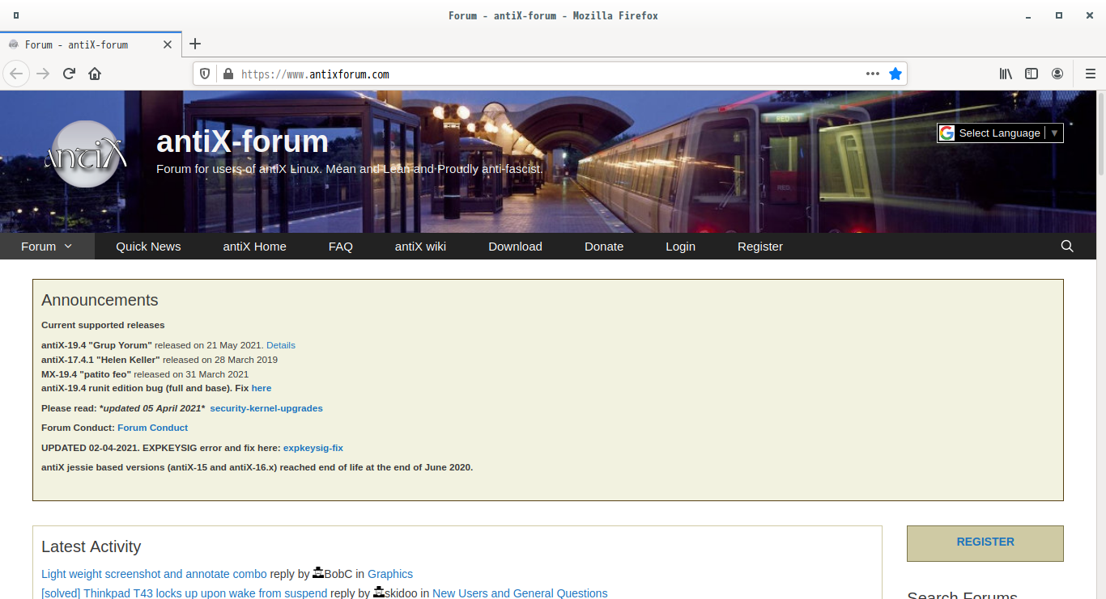
Task: Read the Forum Conduct link
Action: [x=152, y=428]
